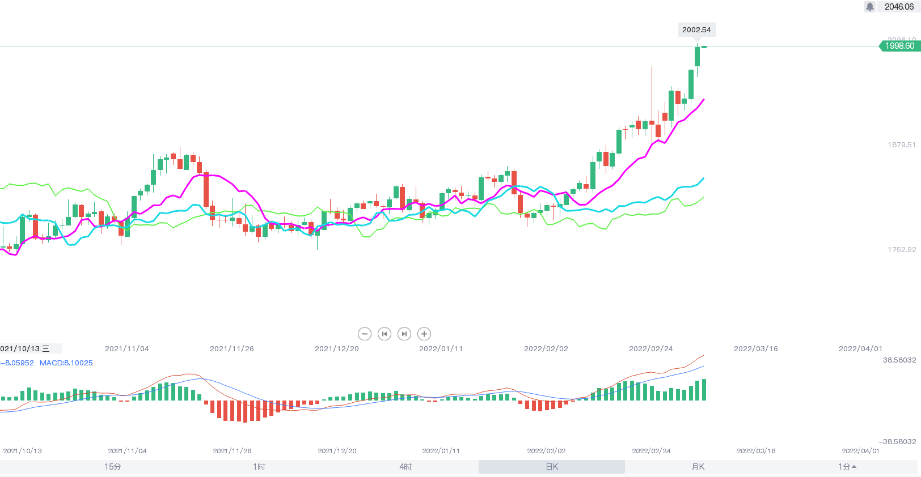Click the 1879.51 price axis label
This screenshot has width=921, height=477.
[901, 145]
